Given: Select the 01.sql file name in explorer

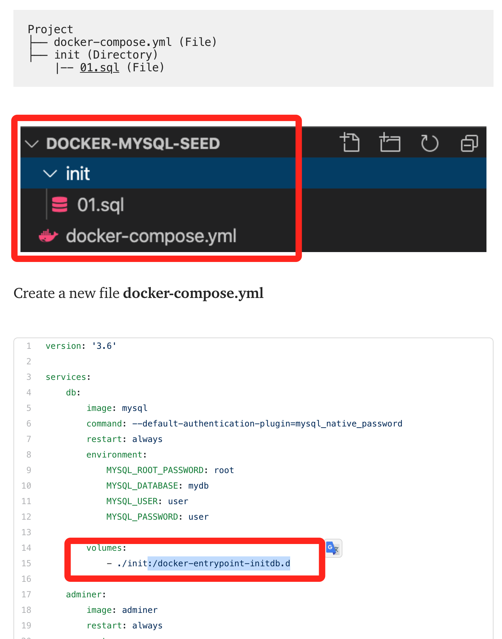Looking at the screenshot, I should coord(101,205).
